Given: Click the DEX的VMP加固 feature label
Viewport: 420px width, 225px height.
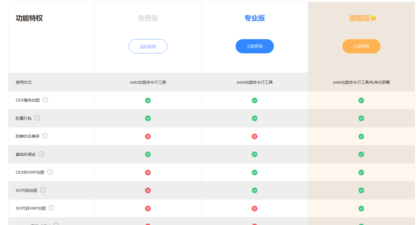Looking at the screenshot, I should tap(30, 172).
